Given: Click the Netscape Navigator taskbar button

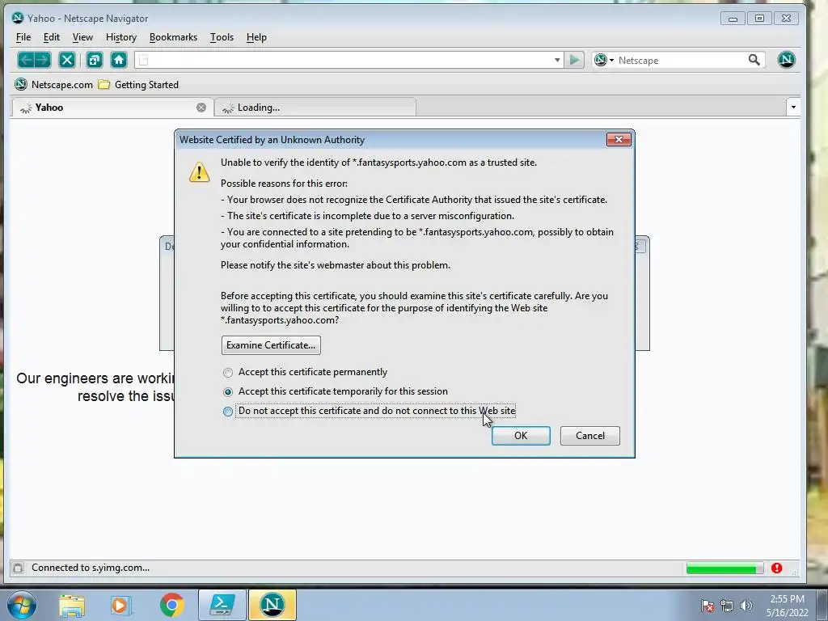Looking at the screenshot, I should [272, 605].
